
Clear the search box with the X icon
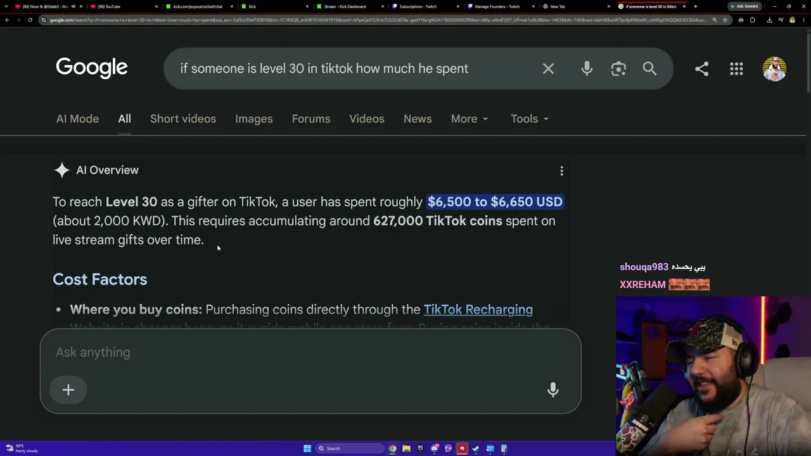tap(548, 68)
